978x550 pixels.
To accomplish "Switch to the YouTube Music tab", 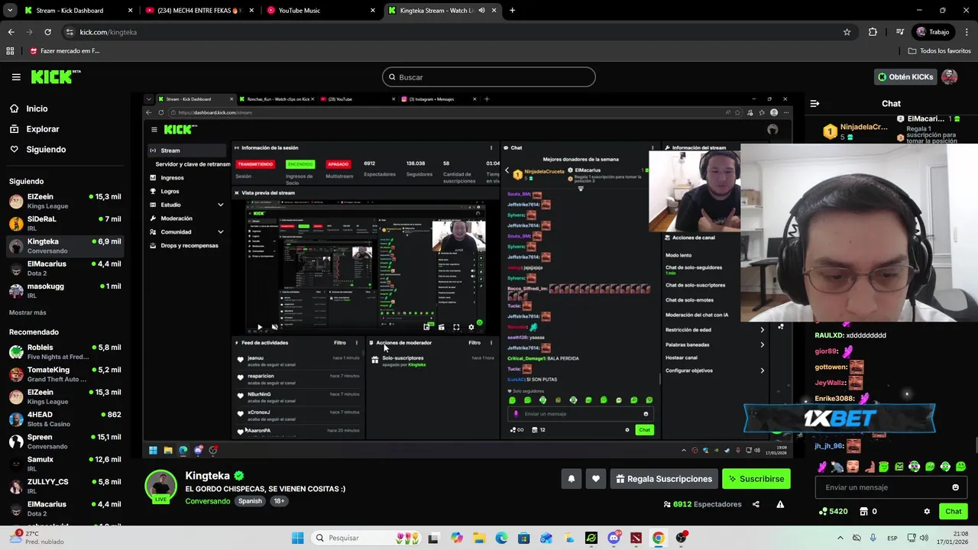I will [x=321, y=11].
